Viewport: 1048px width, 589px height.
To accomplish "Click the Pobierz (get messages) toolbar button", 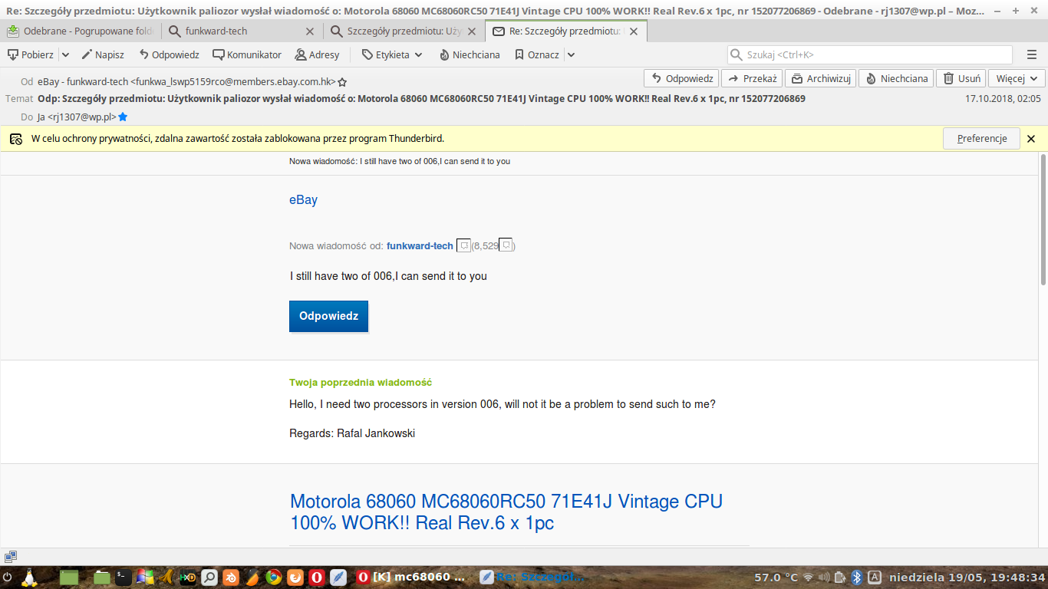I will click(x=31, y=54).
